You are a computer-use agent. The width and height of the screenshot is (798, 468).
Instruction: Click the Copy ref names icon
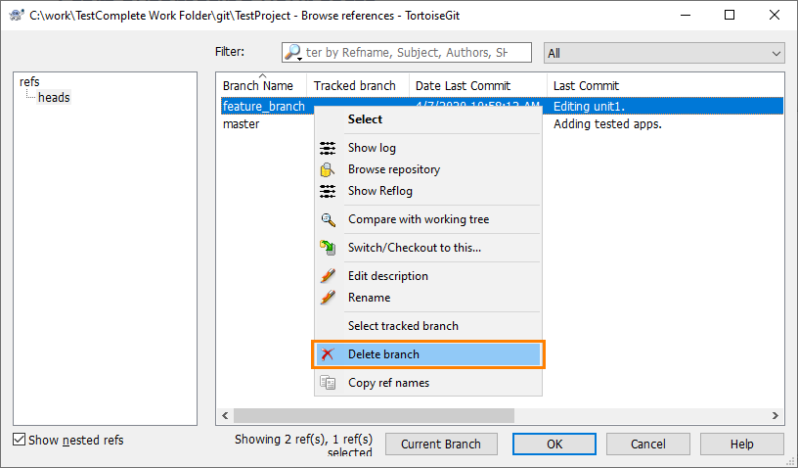coord(328,383)
